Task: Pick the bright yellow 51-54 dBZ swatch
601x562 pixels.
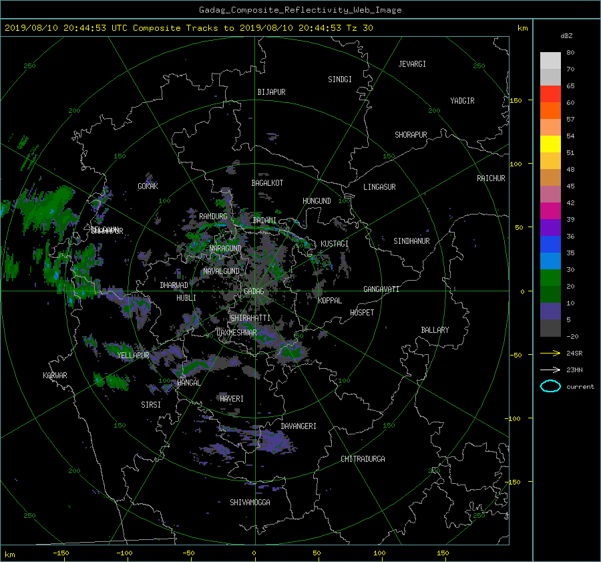Action: pos(550,144)
